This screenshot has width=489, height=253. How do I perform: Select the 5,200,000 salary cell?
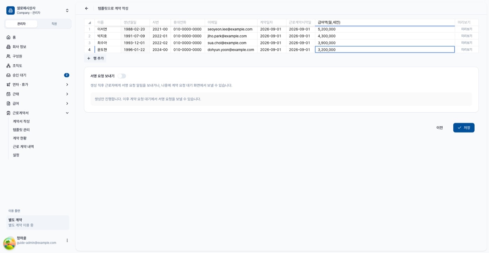pos(385,29)
